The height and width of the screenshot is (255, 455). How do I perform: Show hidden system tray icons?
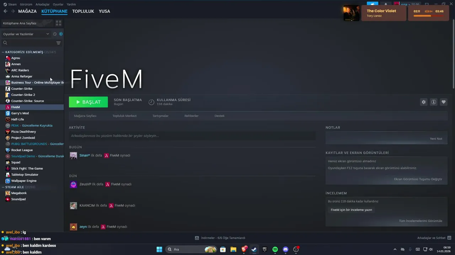tap(395, 249)
